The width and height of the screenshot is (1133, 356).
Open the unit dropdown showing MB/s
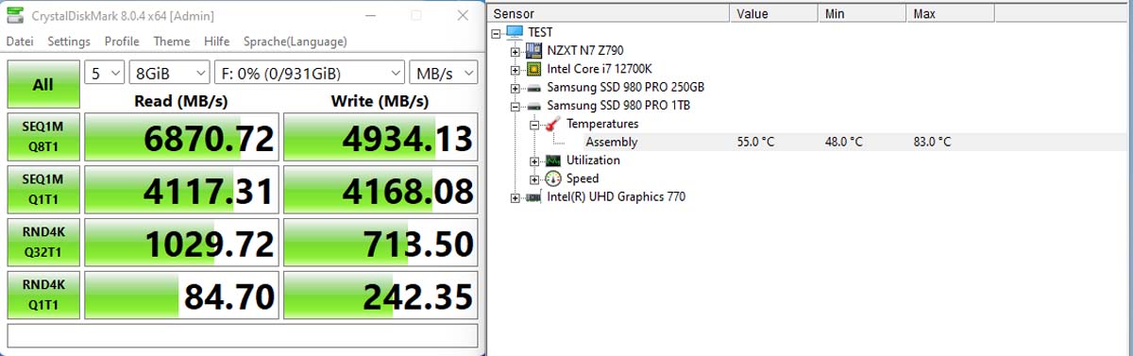pyautogui.click(x=444, y=74)
